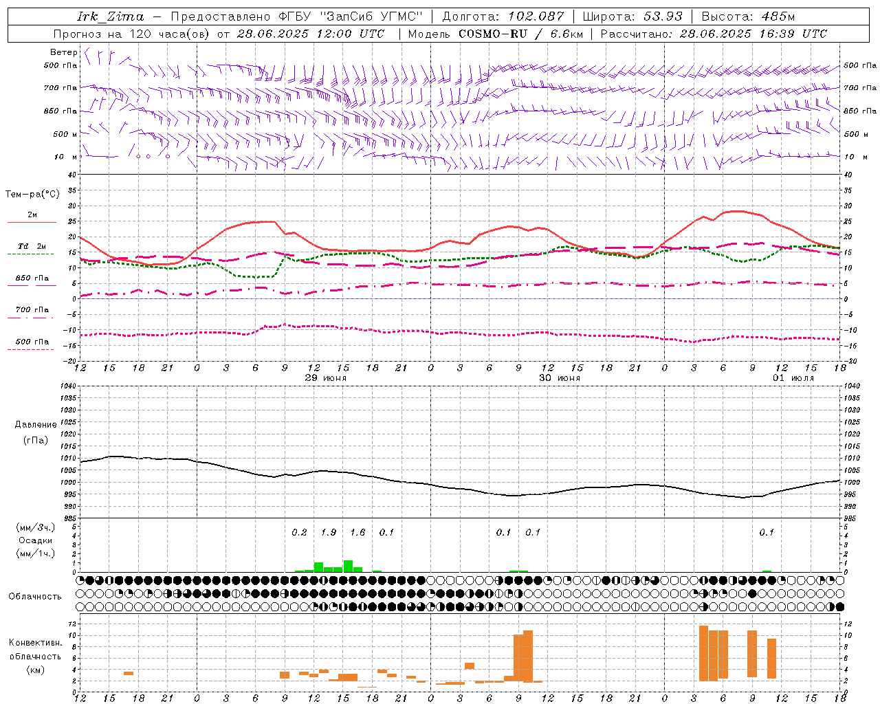Click the (мм/1ч.) precipitation unit label
Image resolution: width=880 pixels, height=704 pixels.
coord(36,553)
